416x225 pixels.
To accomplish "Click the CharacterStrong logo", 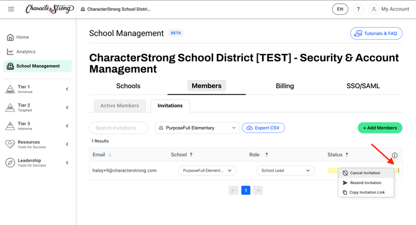I will [x=50, y=9].
